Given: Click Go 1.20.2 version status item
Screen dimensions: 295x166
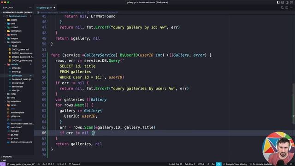Looking at the screenshot, I should tap(48, 164).
